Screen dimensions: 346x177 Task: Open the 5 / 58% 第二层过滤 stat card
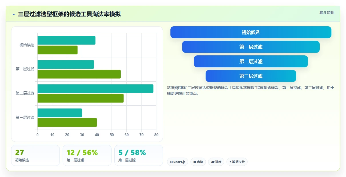[139, 155]
